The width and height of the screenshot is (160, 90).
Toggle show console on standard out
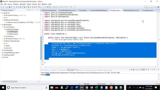click(x=142, y=69)
